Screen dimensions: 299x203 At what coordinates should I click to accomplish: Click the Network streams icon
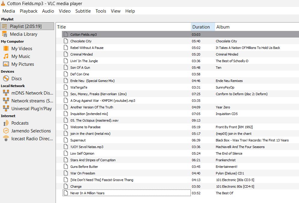point(6,101)
